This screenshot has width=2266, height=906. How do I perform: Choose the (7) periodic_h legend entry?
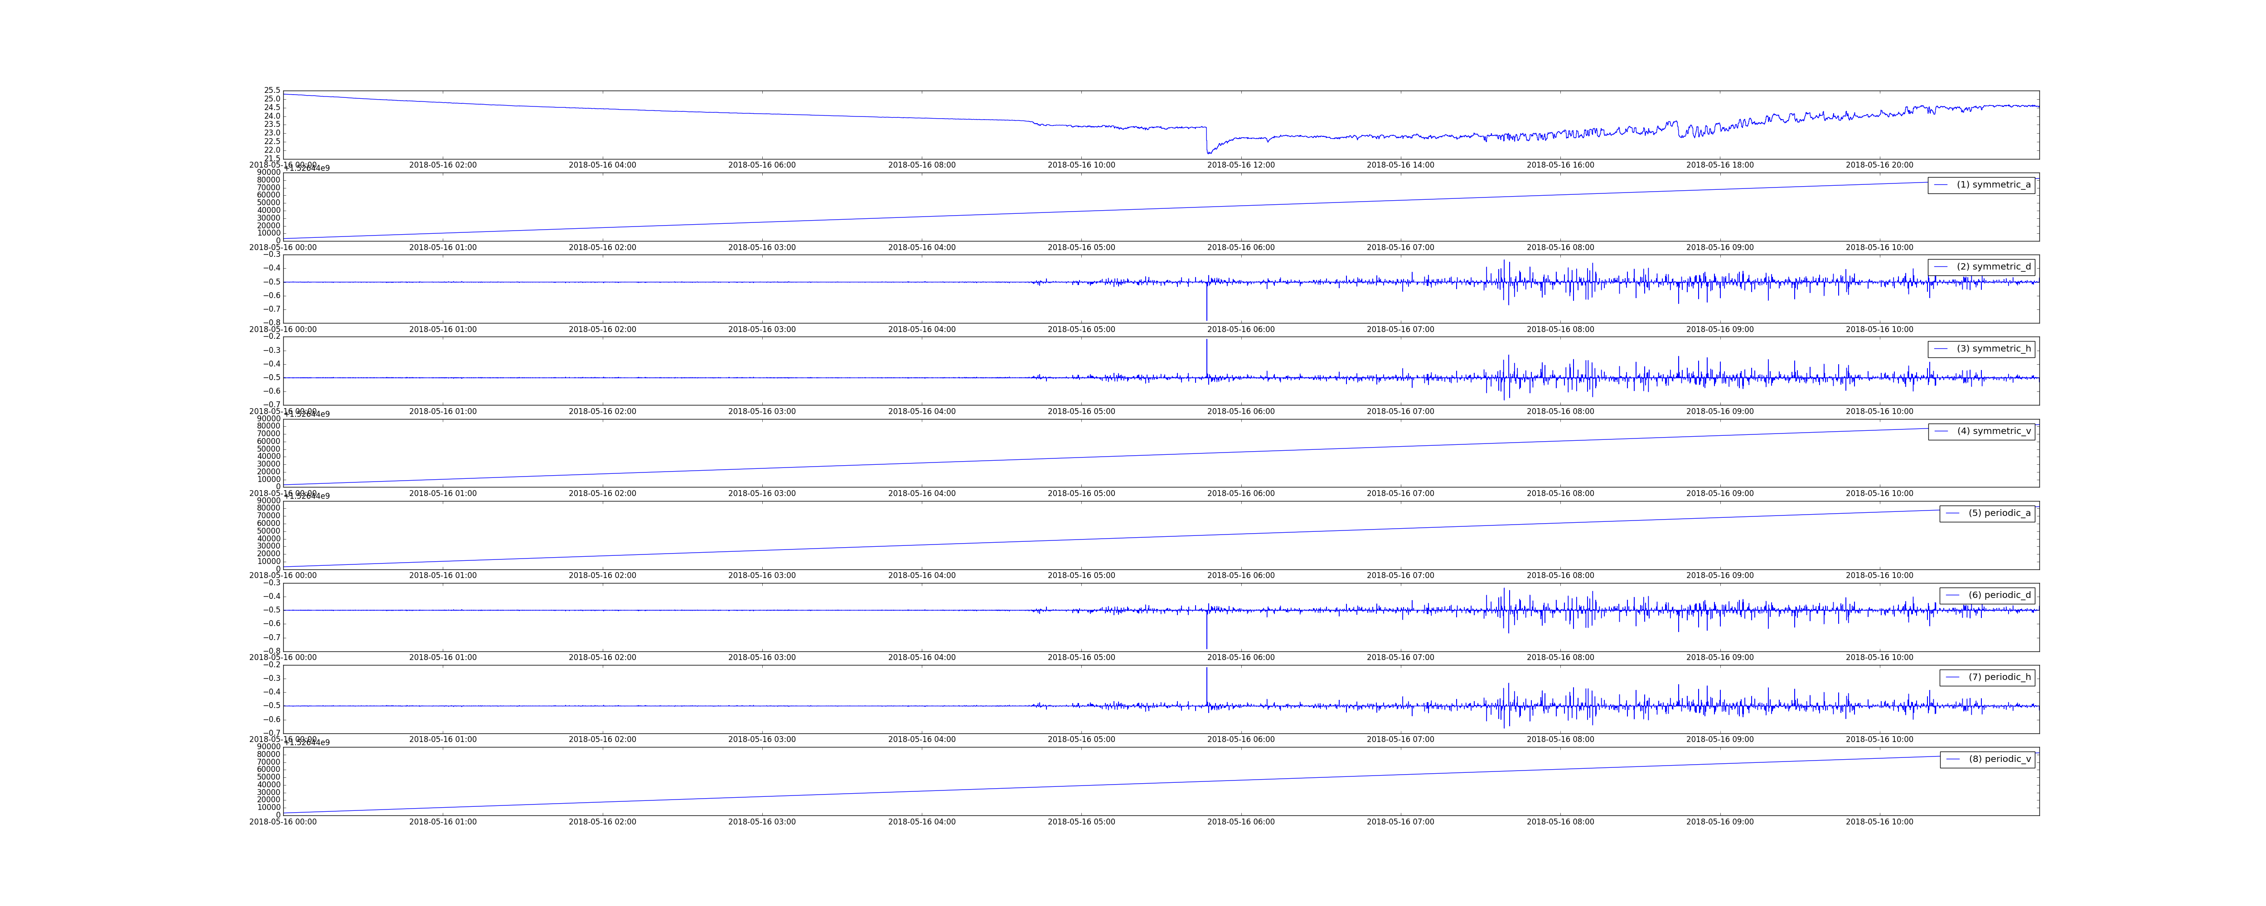[x=1987, y=677]
